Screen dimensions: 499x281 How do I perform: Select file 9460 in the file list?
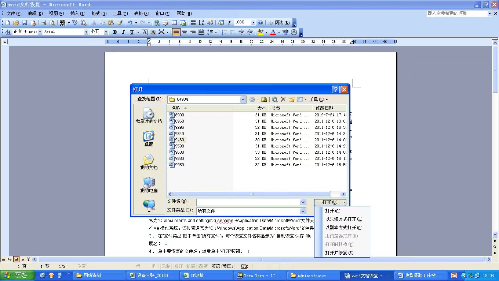[x=179, y=140]
